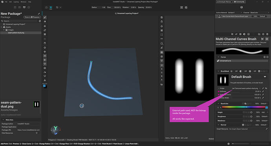
Task: Click the Christoph Werner account button
Action: pyautogui.click(x=224, y=2)
